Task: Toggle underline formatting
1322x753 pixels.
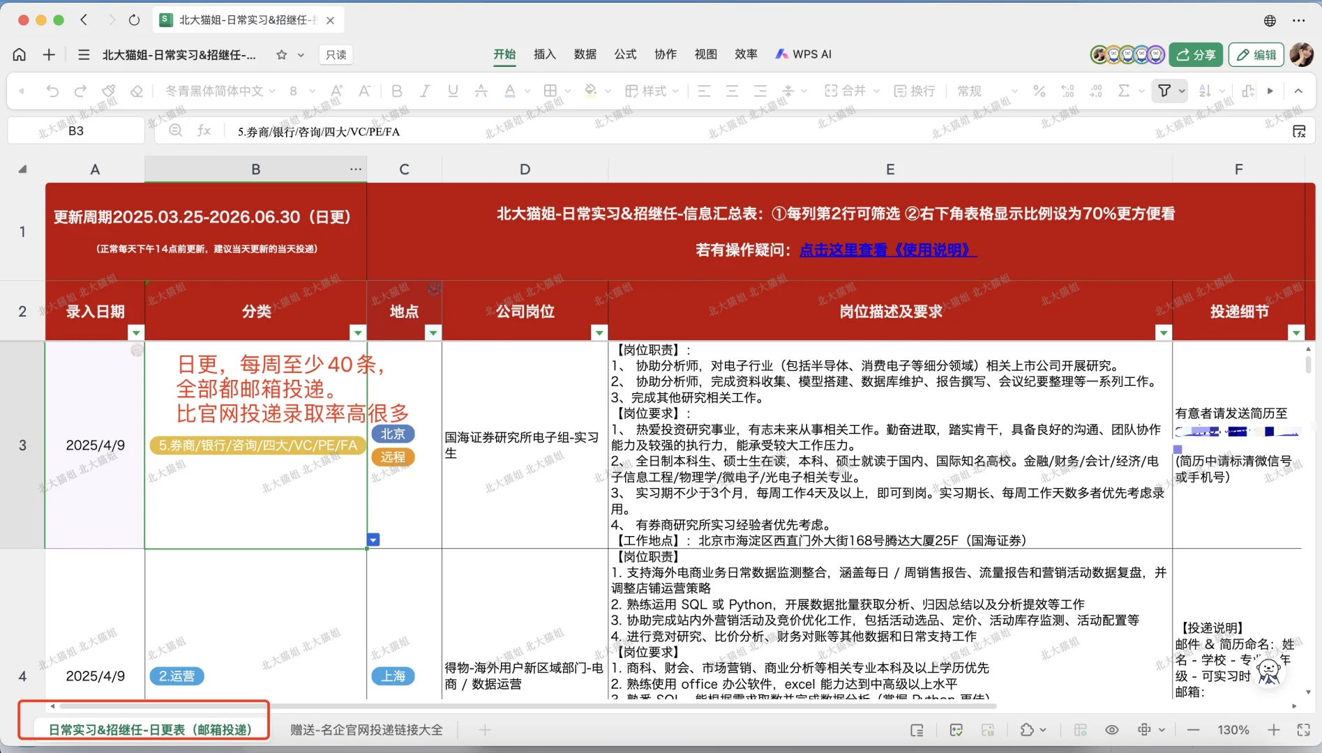Action: tap(453, 91)
